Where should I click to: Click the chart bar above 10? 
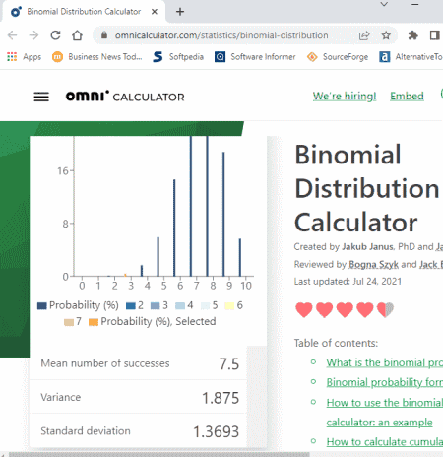click(x=240, y=257)
